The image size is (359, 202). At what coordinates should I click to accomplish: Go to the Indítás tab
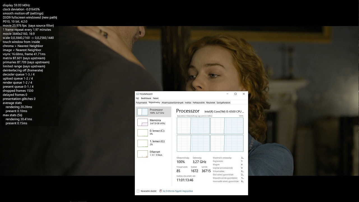click(188, 103)
